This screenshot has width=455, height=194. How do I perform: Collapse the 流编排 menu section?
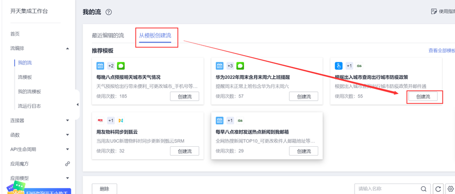[67, 48]
